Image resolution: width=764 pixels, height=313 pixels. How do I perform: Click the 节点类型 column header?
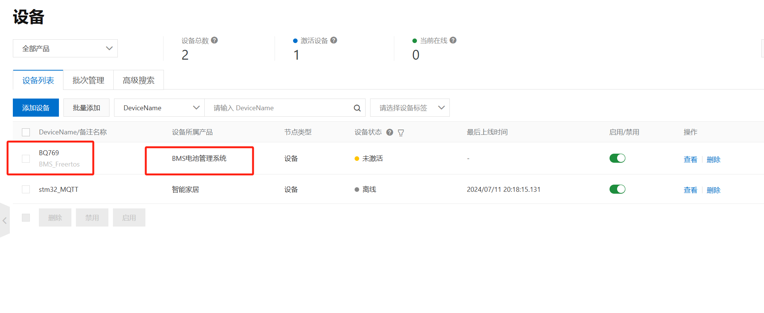(x=298, y=132)
